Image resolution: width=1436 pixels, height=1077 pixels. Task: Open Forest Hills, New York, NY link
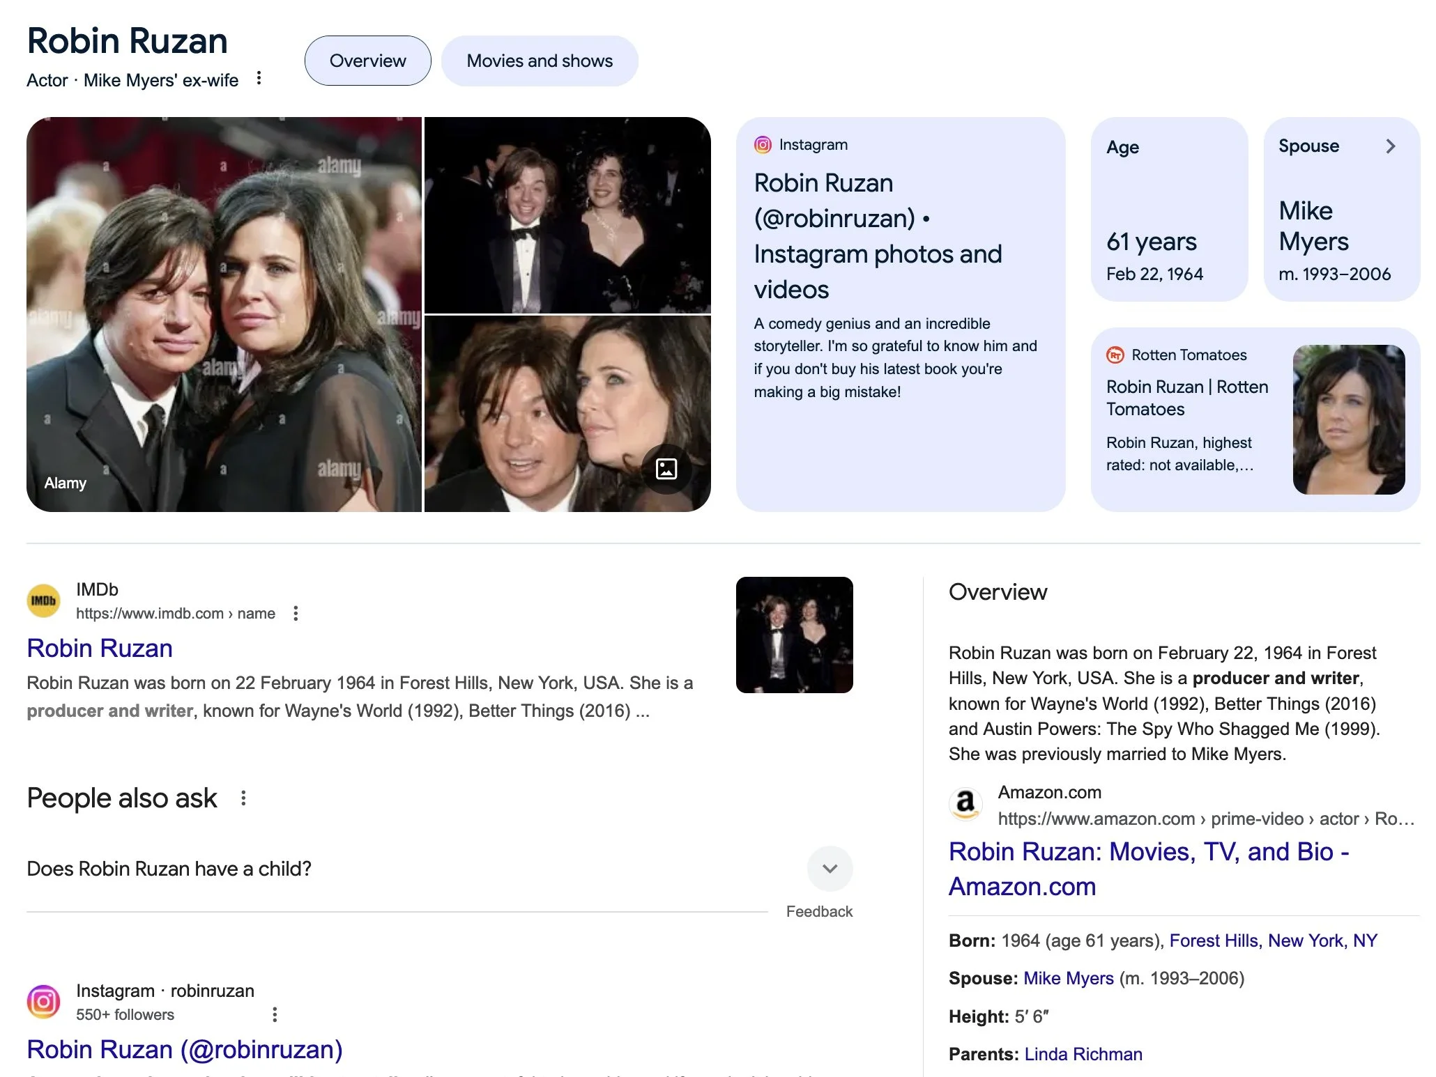point(1273,940)
